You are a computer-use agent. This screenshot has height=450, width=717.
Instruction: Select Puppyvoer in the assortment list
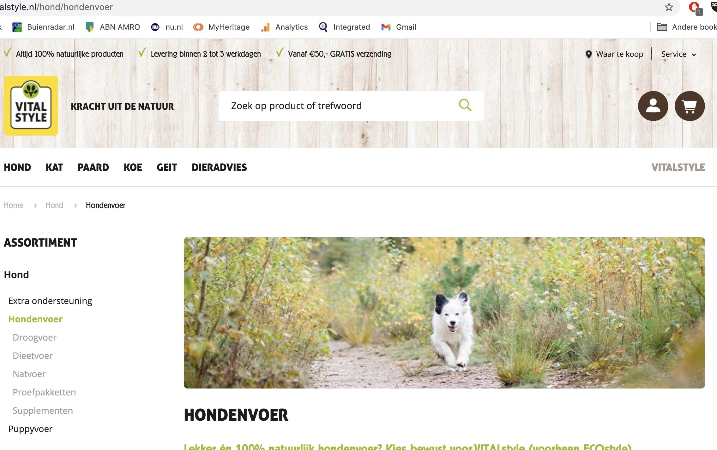(30, 429)
